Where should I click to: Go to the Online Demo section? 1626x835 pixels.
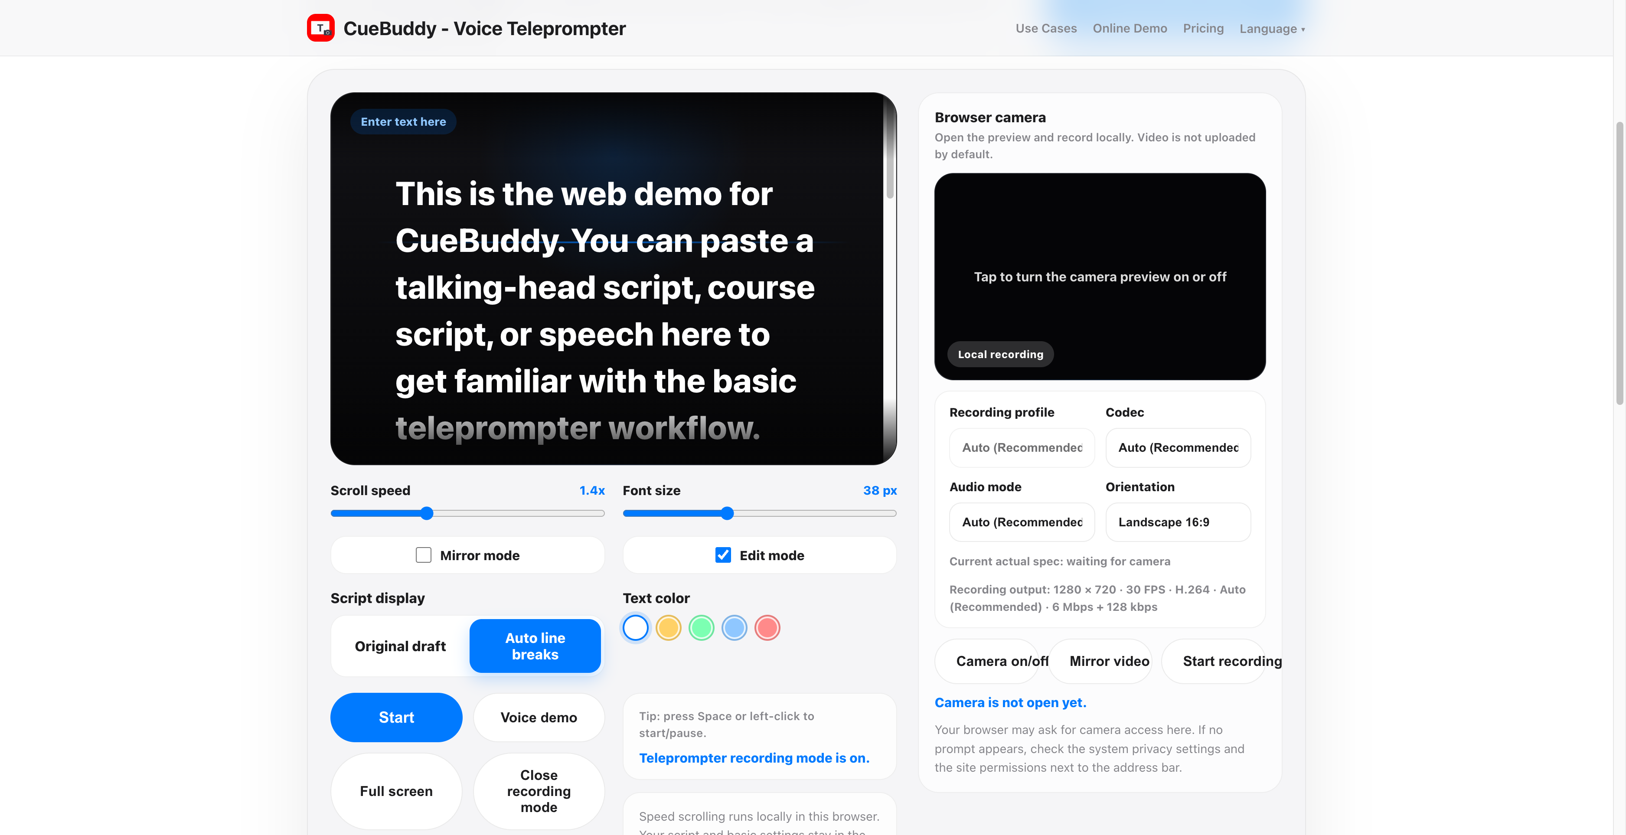[x=1130, y=29]
